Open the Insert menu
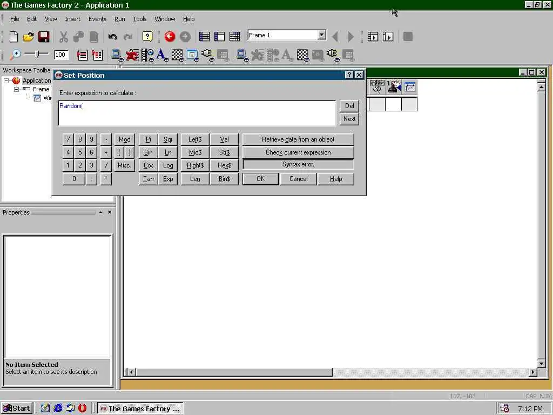This screenshot has width=553, height=415. (73, 19)
